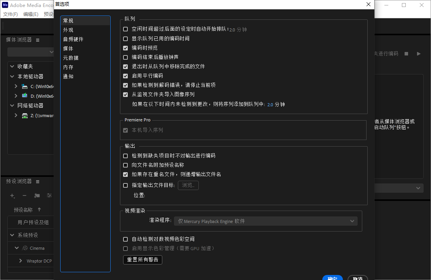The height and width of the screenshot is (280, 431).
Task: Disable the 编码时预览 option
Action: pyautogui.click(x=125, y=48)
